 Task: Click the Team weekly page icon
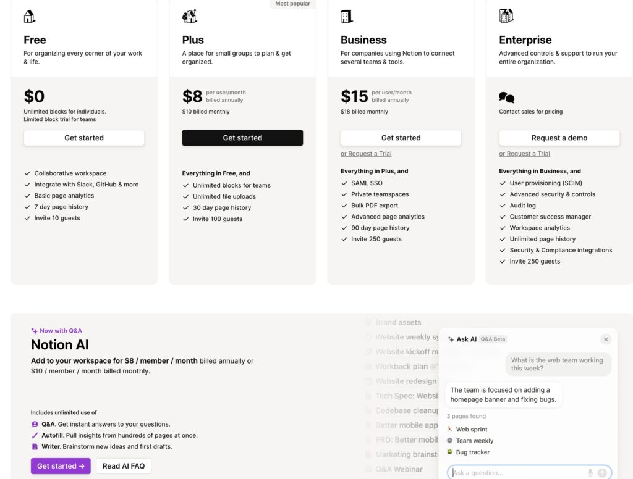[x=450, y=440]
